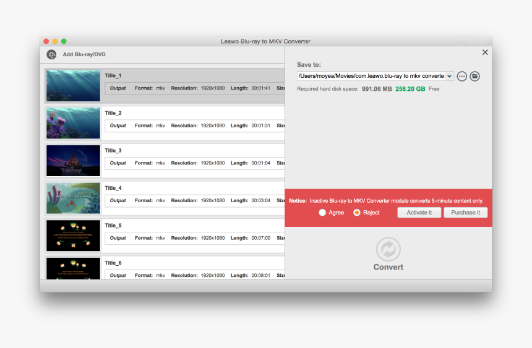
Task: Click Title_3 length 00:01:04
Action: point(260,163)
